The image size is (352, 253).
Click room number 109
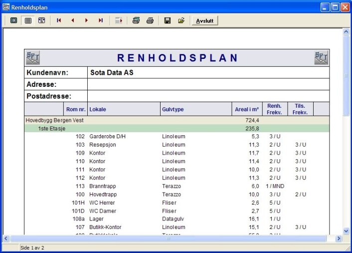pos(80,153)
